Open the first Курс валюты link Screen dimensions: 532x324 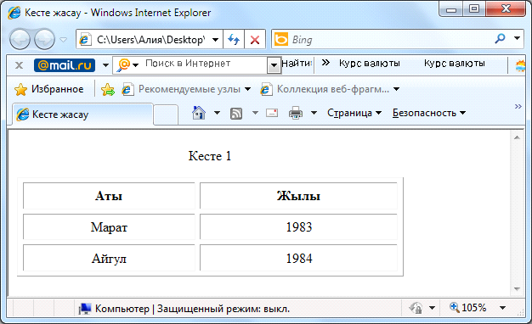pyautogui.click(x=370, y=64)
